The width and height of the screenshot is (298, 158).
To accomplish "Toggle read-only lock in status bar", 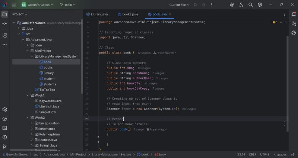I will (293, 155).
